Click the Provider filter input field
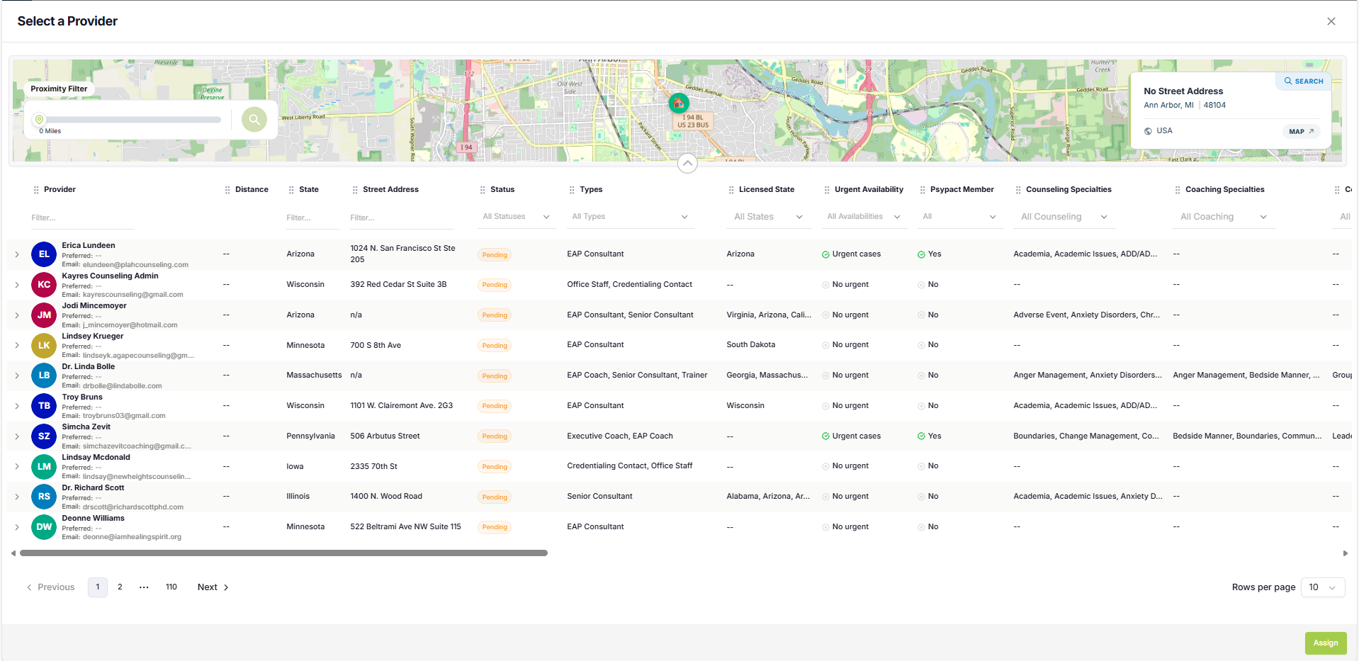The height and width of the screenshot is (661, 1359). point(81,218)
